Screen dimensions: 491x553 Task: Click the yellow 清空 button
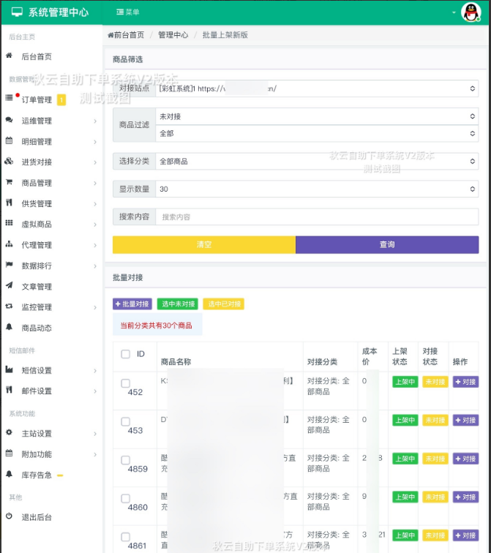coord(204,245)
